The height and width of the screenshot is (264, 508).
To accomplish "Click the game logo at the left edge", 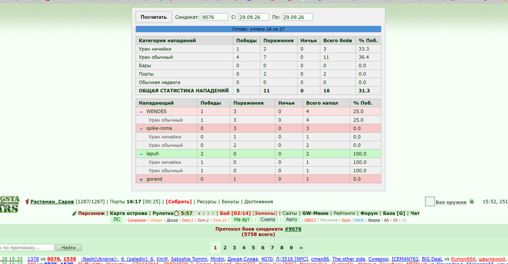I will [x=10, y=204].
